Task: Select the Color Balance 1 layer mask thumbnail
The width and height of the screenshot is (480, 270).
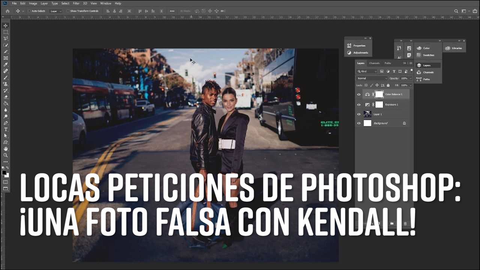Action: pos(379,94)
